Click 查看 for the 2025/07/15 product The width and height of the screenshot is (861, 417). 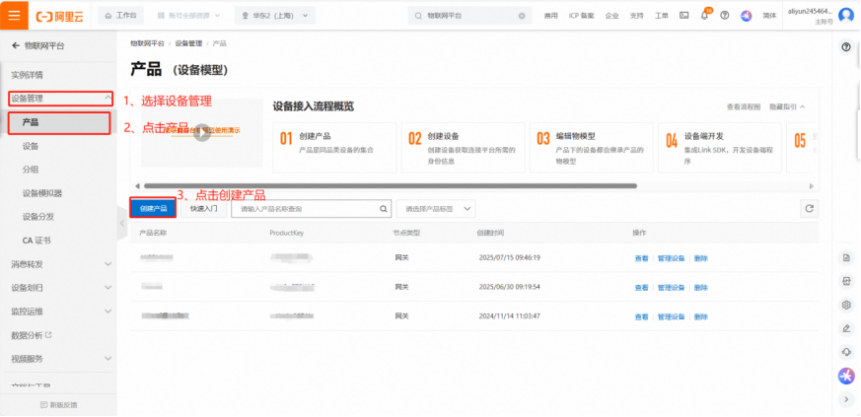641,258
